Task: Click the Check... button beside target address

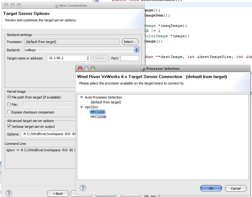Action: [x=101, y=58]
